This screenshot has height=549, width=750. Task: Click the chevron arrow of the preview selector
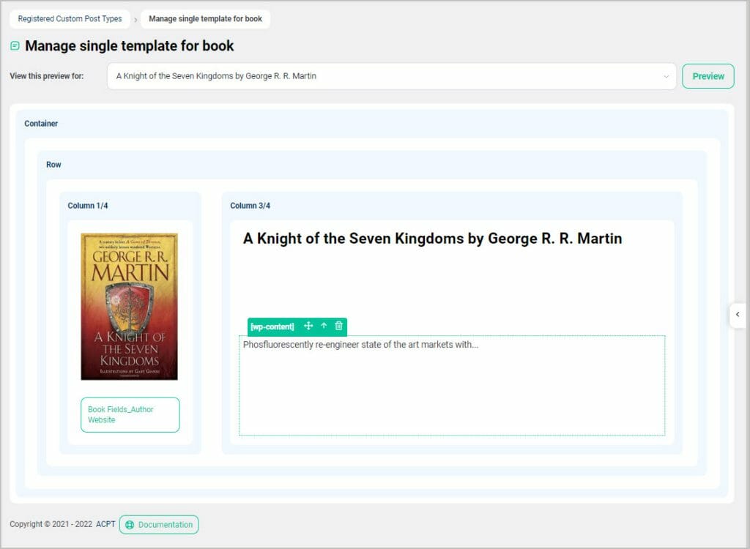pyautogui.click(x=666, y=76)
